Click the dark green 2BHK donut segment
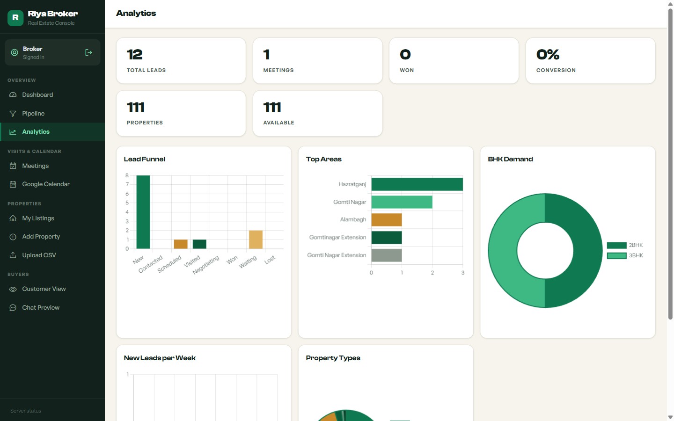This screenshot has width=674, height=421. [587, 251]
